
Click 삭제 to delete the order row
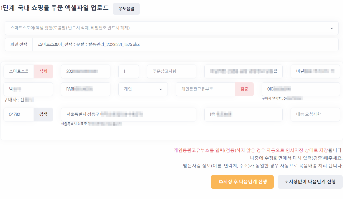tap(43, 71)
